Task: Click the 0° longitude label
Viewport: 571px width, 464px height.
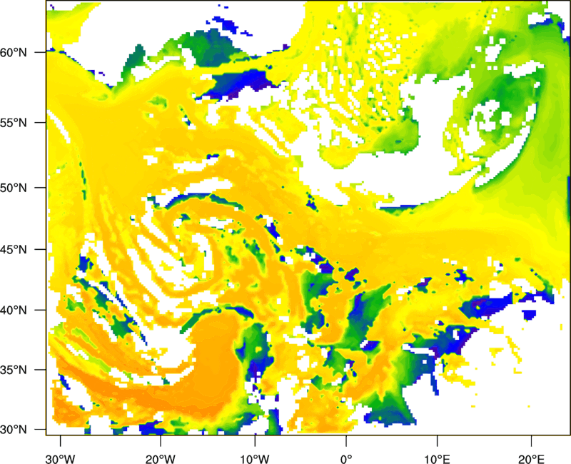Action: coord(346,459)
